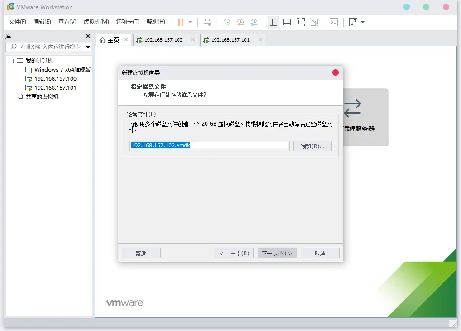Open the 文件(F) menu
The image size is (461, 331).
click(x=17, y=22)
